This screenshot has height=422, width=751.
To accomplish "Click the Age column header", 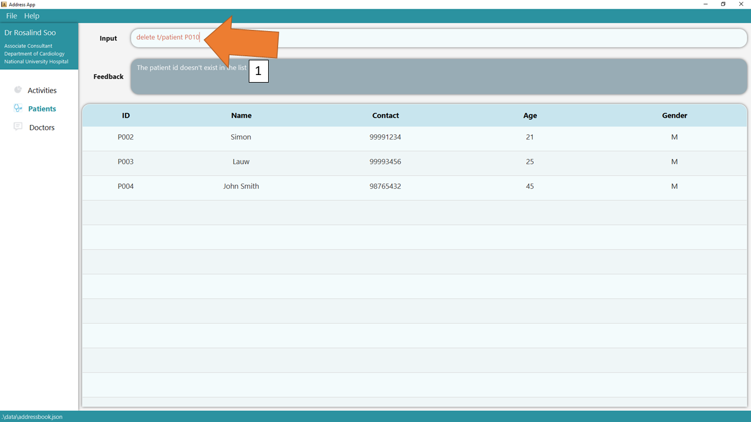I will [x=530, y=115].
